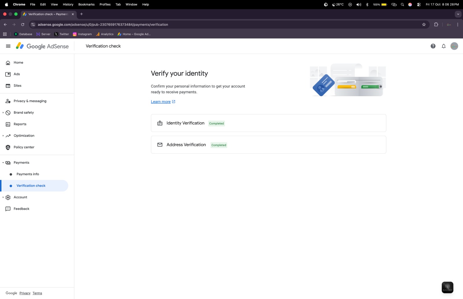Open the notifications bell
The width and height of the screenshot is (463, 299).
coord(444,46)
